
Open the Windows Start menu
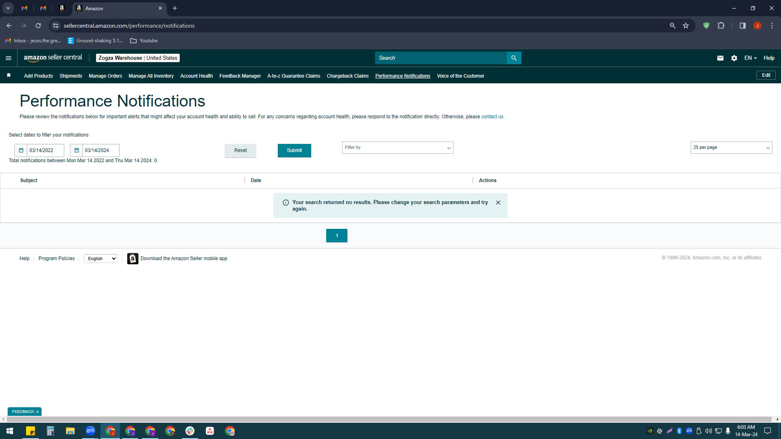pos(10,431)
